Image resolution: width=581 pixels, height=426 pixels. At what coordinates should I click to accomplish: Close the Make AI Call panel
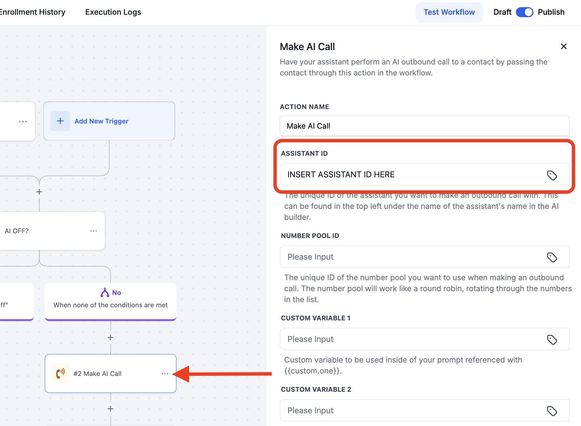(564, 46)
